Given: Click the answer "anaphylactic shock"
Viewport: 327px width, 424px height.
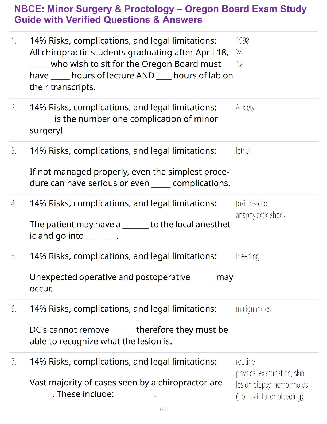Looking at the screenshot, I should click(260, 215).
